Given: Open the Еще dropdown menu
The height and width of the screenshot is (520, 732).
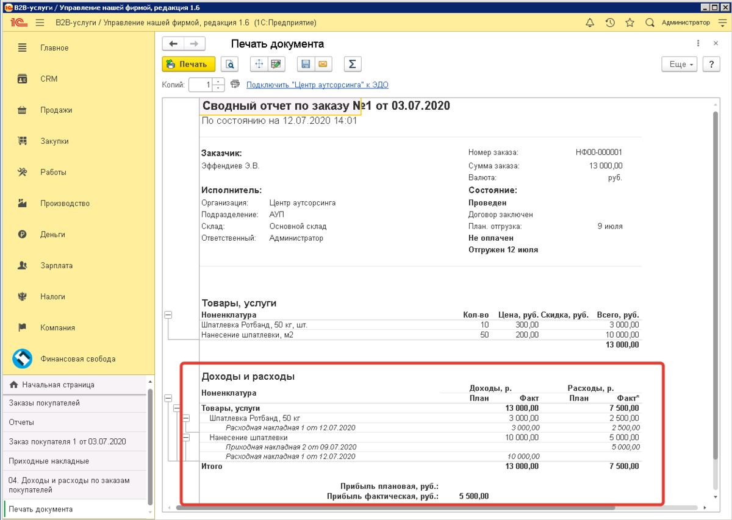Looking at the screenshot, I should click(x=680, y=64).
